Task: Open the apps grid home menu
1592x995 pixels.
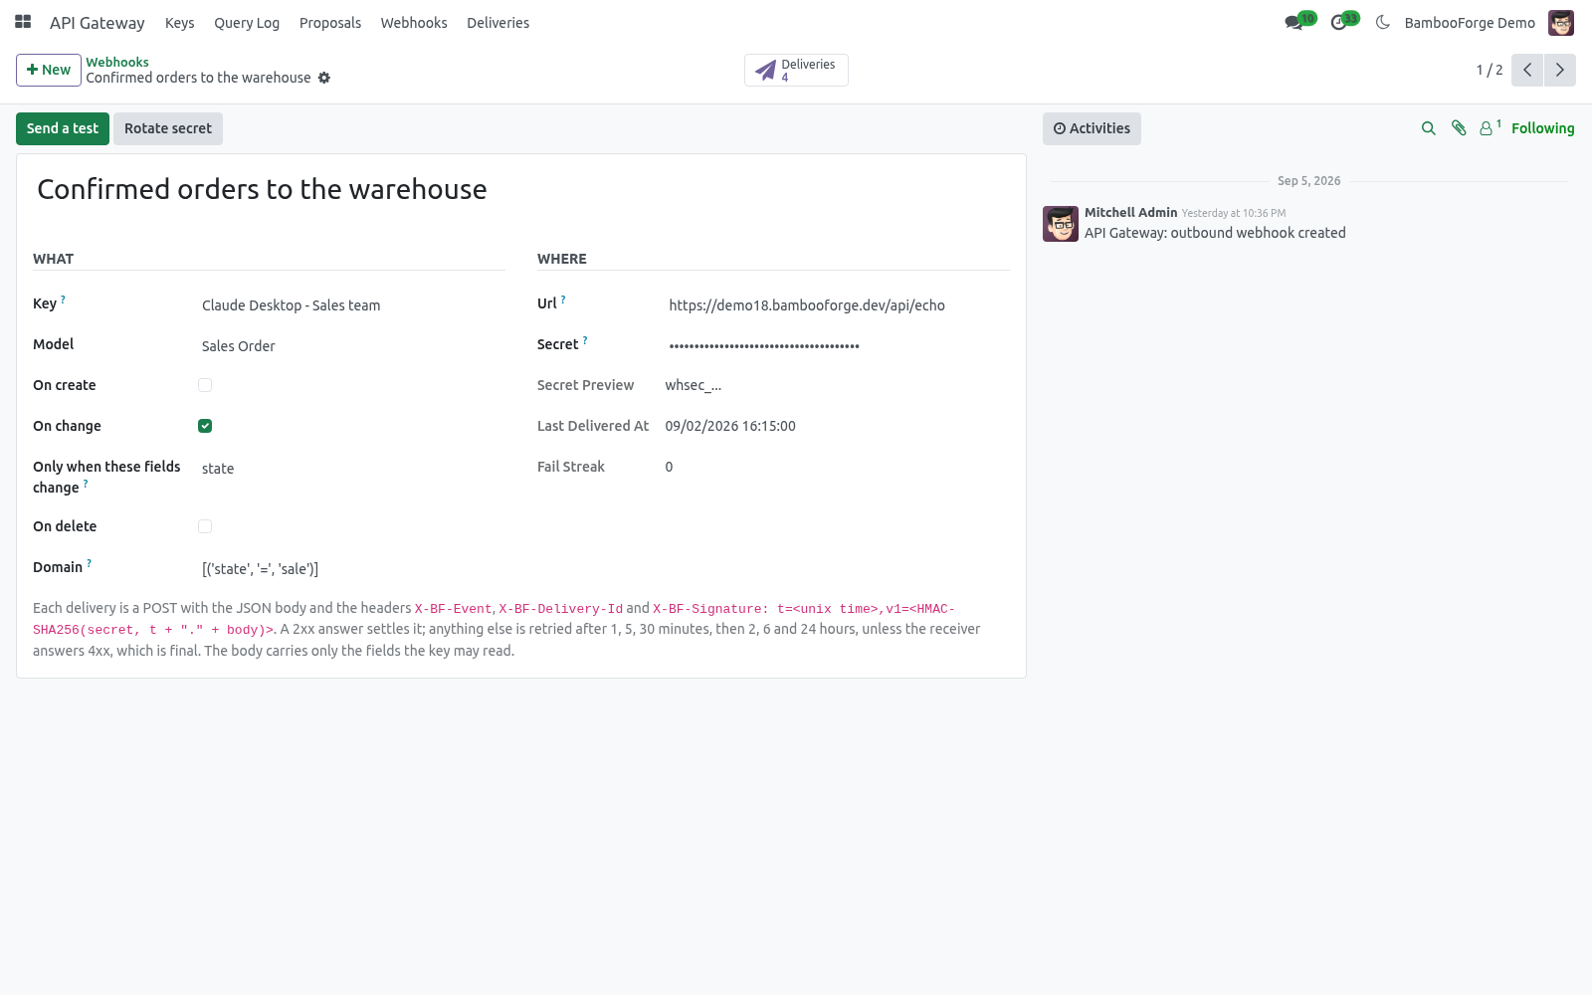Action: (x=23, y=22)
